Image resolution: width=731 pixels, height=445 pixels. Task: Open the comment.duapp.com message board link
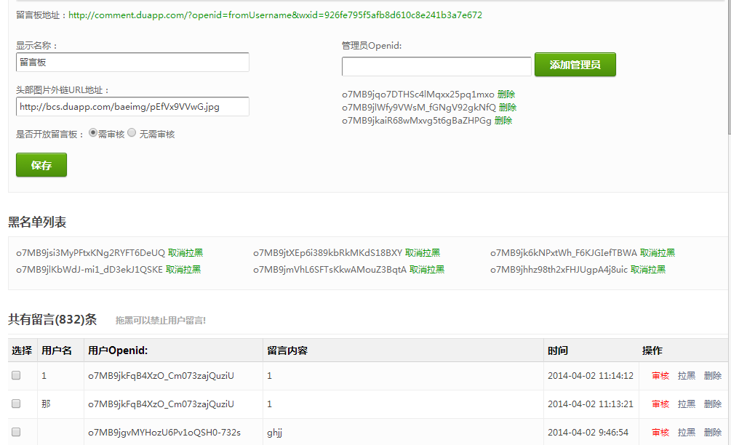(275, 15)
